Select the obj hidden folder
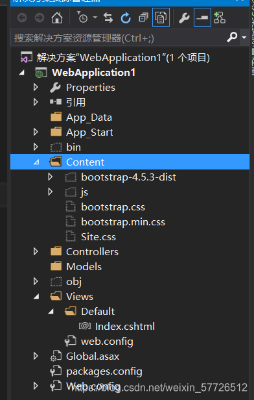254x400 pixels. [x=74, y=282]
